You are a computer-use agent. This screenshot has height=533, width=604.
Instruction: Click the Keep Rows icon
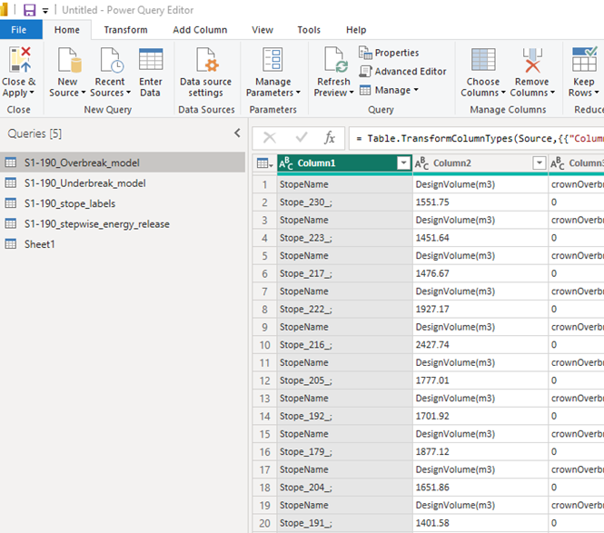584,59
